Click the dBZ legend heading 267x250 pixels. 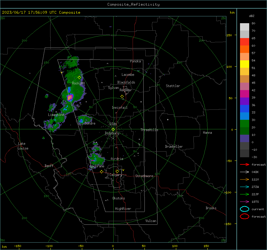(252, 16)
